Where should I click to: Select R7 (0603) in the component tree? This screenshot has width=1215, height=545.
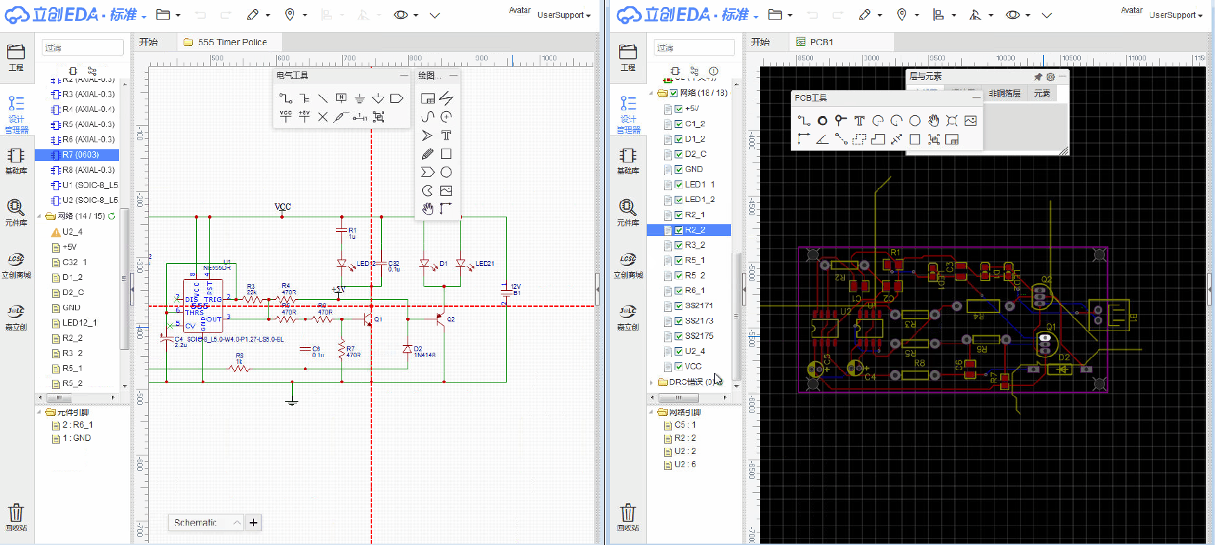[81, 155]
